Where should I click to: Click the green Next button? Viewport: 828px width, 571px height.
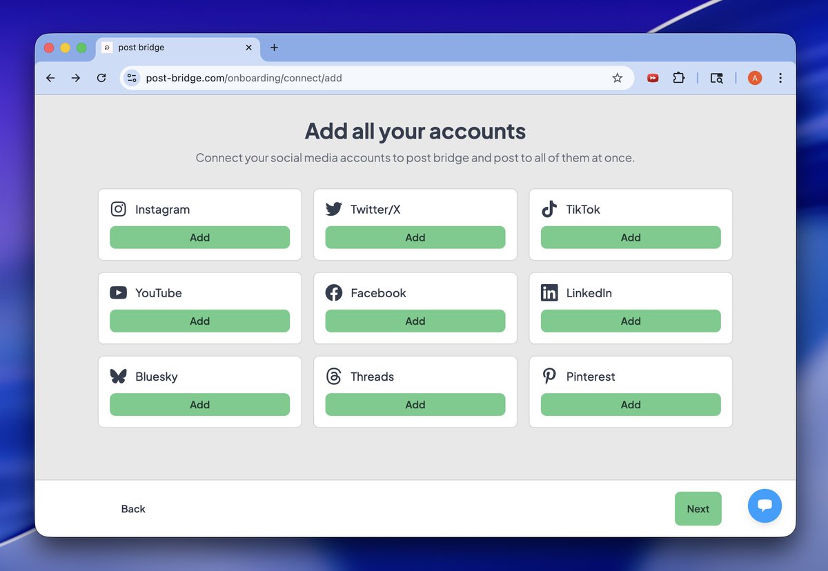(x=698, y=509)
